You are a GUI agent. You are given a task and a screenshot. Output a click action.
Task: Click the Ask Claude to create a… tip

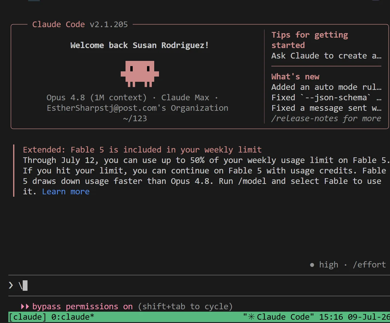click(326, 56)
